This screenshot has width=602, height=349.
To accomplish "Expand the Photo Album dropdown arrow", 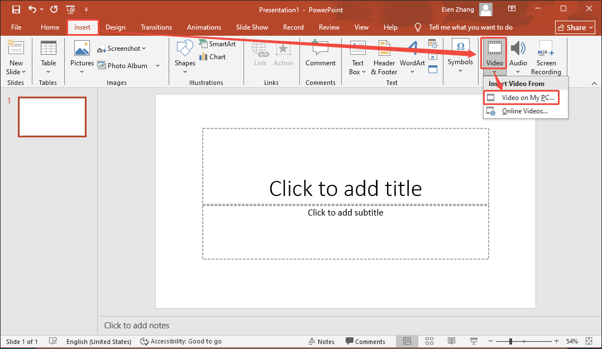I will coord(158,66).
